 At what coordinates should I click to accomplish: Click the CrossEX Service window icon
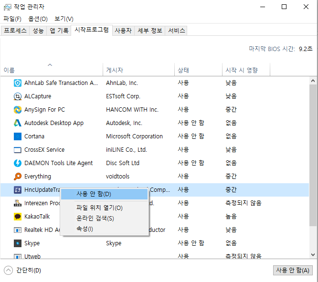(18, 150)
